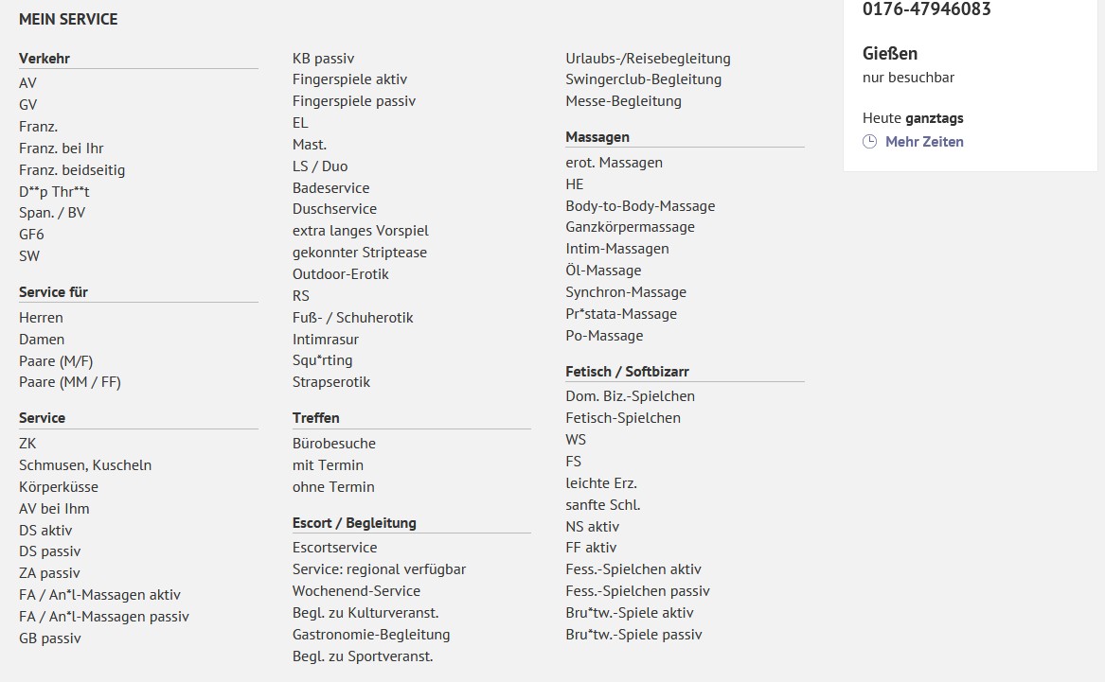Select the Treffen category heading
The width and height of the screenshot is (1105, 682).
pyautogui.click(x=316, y=418)
